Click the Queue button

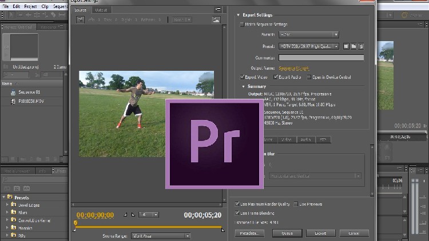click(x=287, y=233)
